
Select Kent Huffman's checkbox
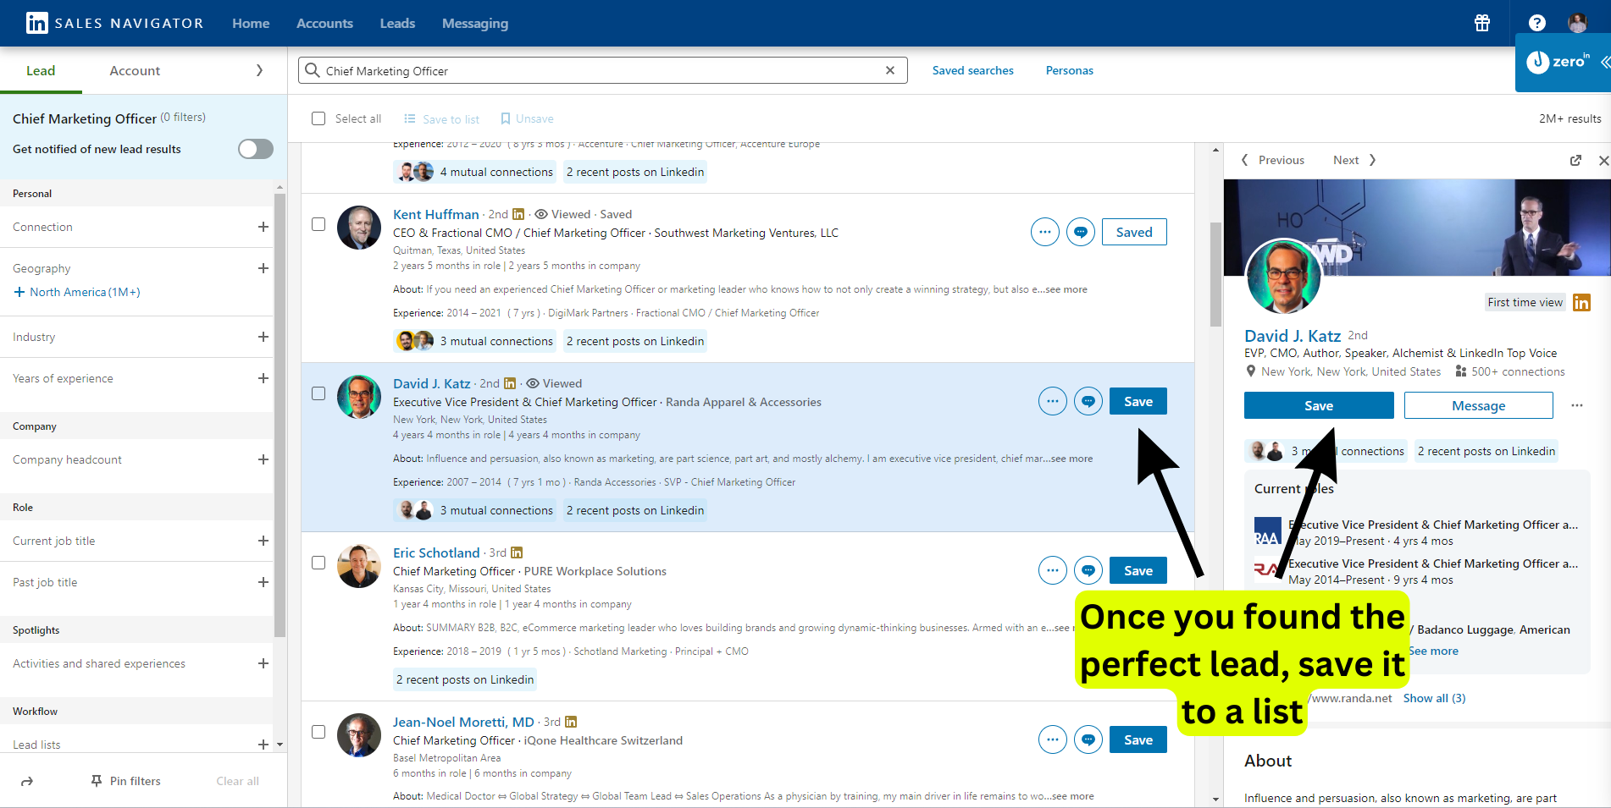point(318,224)
